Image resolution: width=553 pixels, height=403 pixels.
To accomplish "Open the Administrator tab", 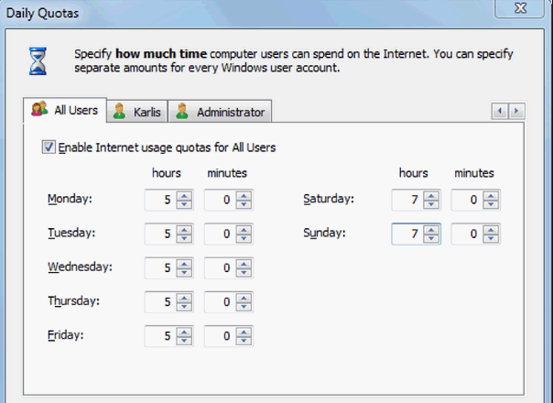I will click(x=220, y=112).
